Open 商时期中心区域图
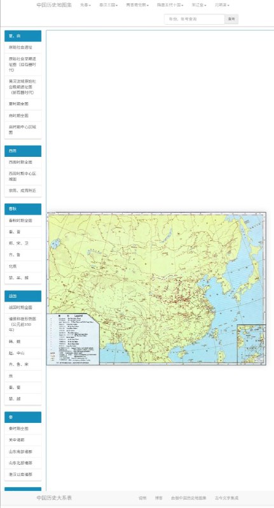 (x=23, y=130)
